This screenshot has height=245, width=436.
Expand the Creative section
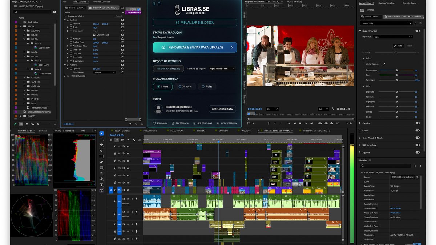point(360,123)
